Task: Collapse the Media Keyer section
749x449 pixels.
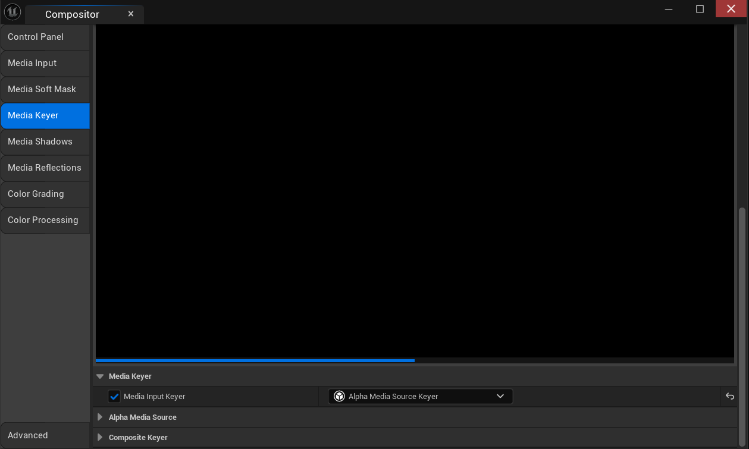Action: pyautogui.click(x=100, y=376)
